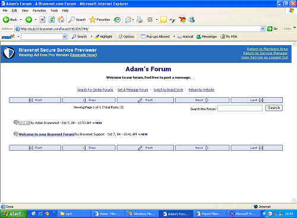Image resolution: width=297 pixels, height=218 pixels.
Task: Open Mail button dropdown arrow
Action: tap(133, 20)
